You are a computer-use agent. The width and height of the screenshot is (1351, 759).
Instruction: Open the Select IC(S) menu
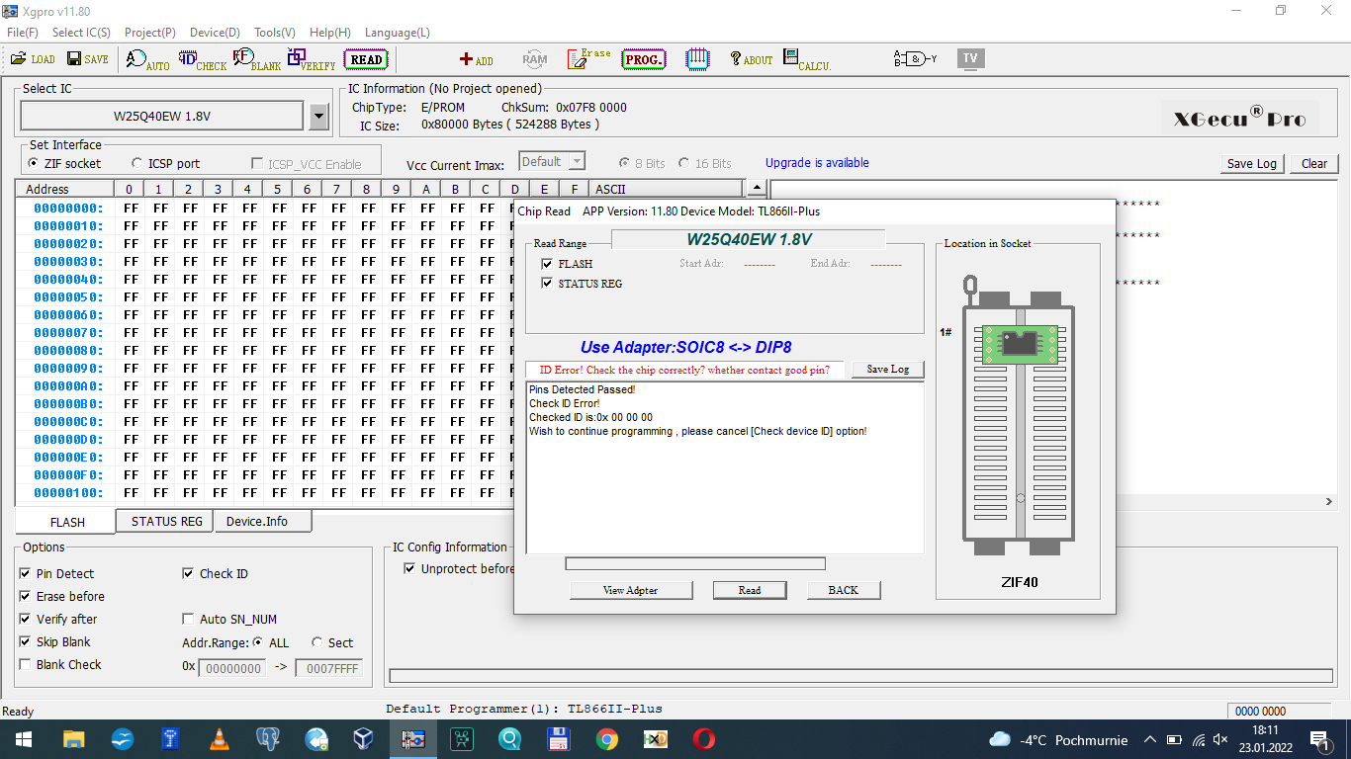click(x=81, y=33)
